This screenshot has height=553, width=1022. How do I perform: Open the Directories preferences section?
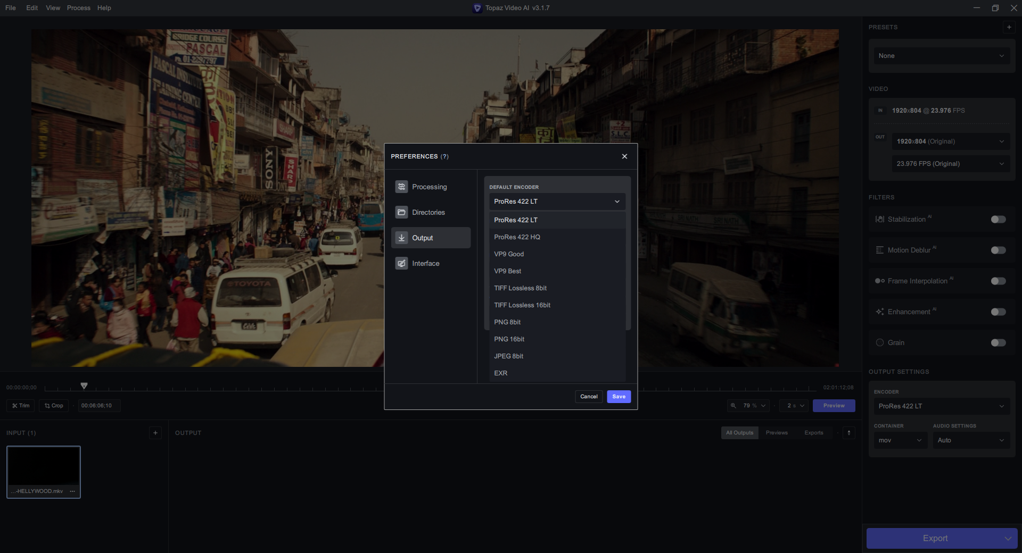(x=431, y=212)
